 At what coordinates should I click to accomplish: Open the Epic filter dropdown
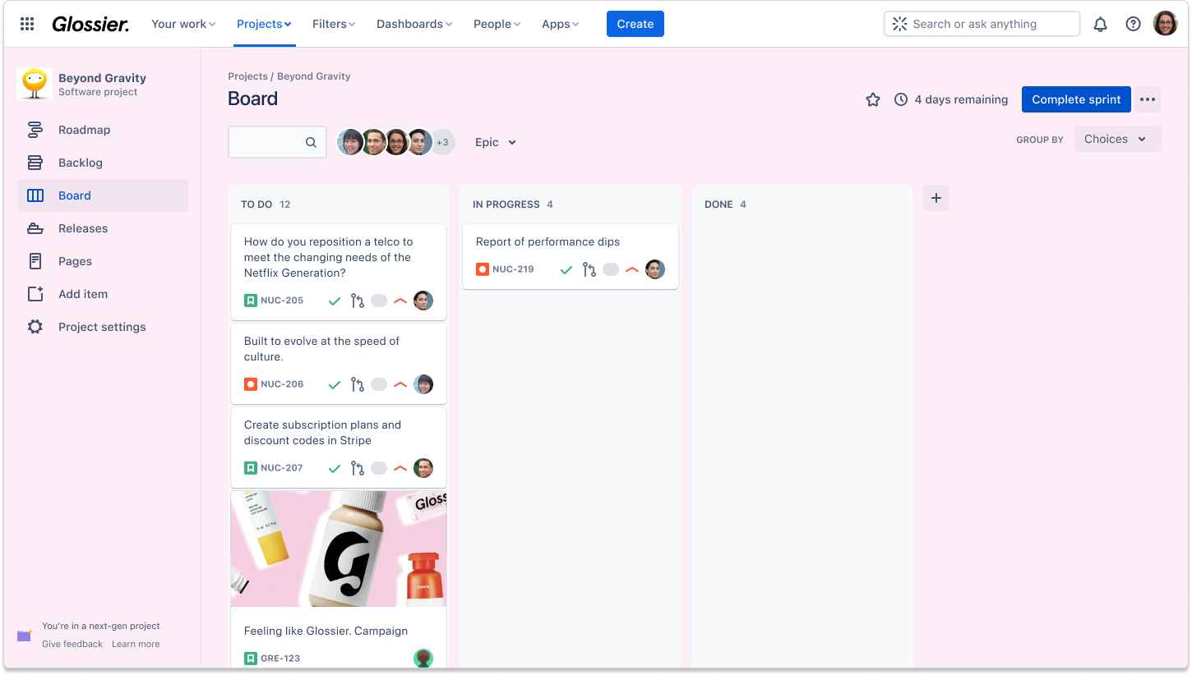(496, 142)
